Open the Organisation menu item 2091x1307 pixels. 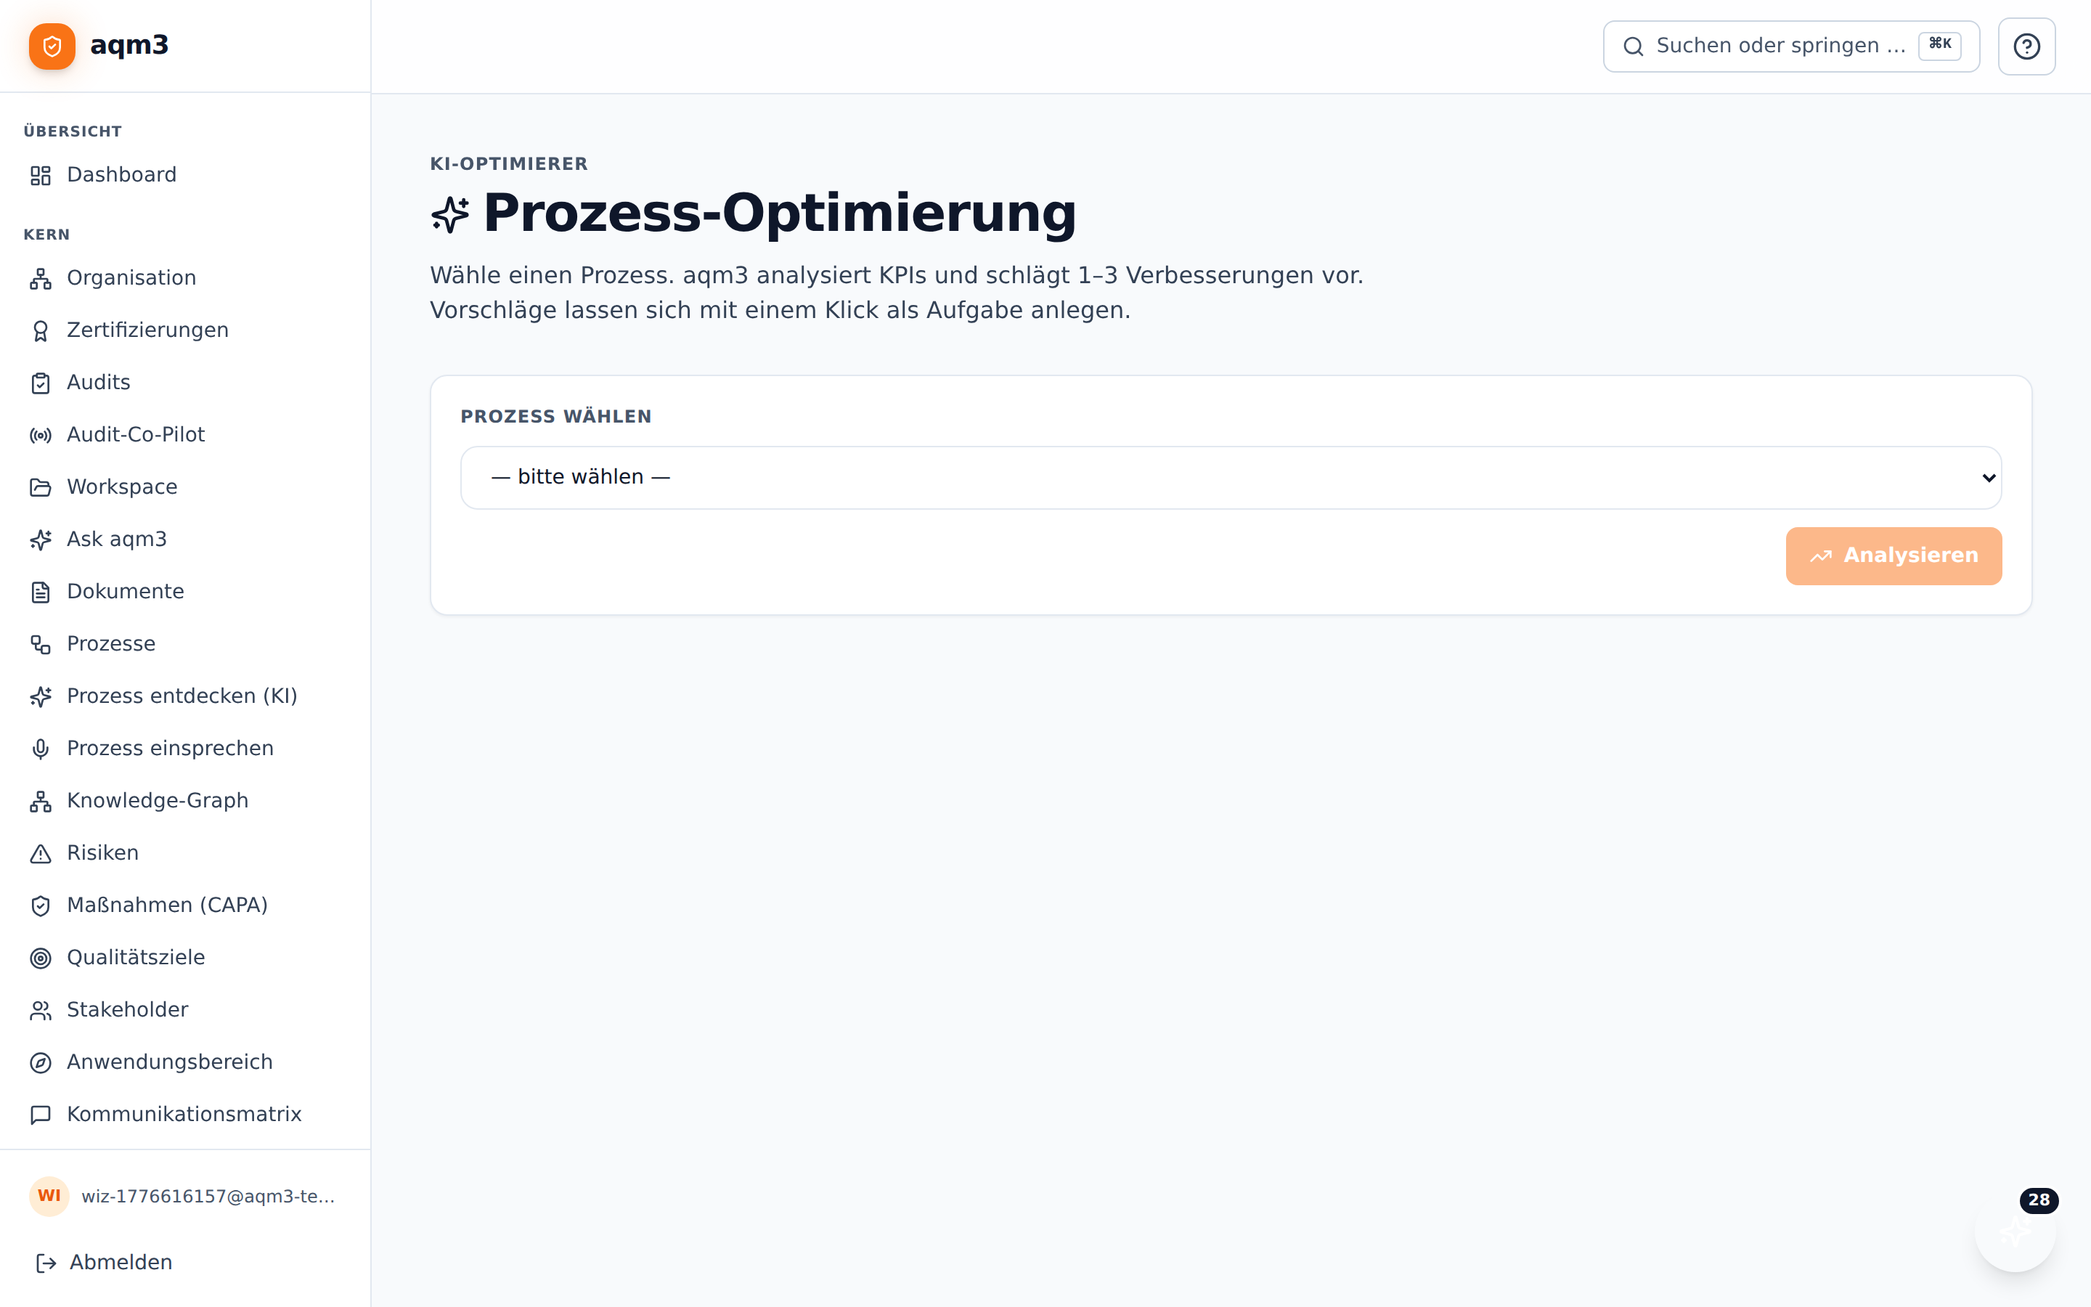[x=185, y=277]
